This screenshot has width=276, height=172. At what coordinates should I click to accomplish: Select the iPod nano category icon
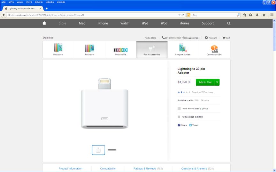pos(89,48)
